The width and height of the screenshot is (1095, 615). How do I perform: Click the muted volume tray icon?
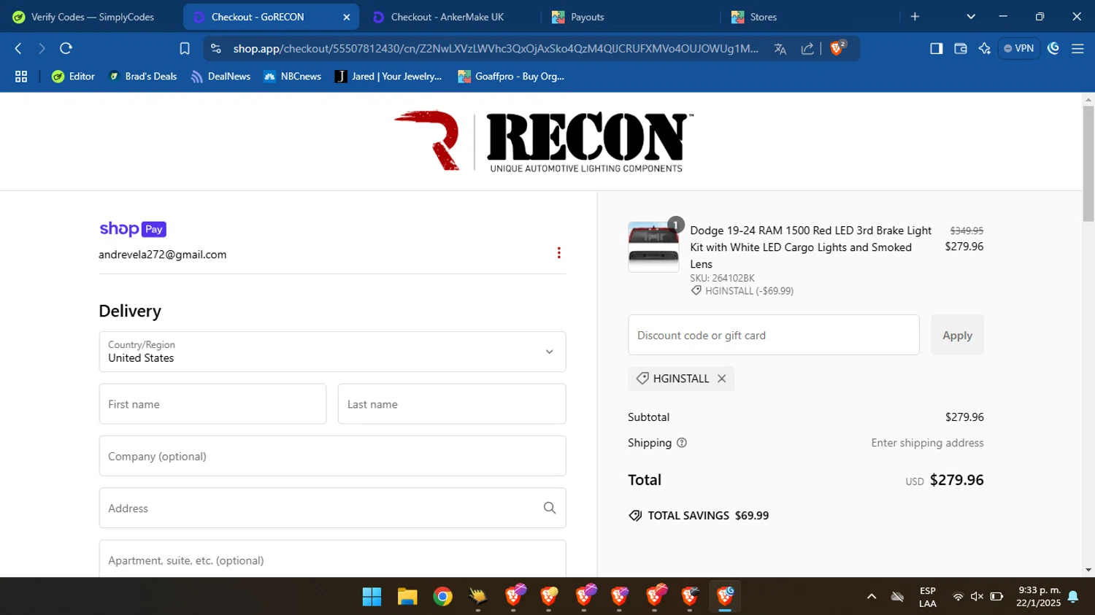(977, 597)
